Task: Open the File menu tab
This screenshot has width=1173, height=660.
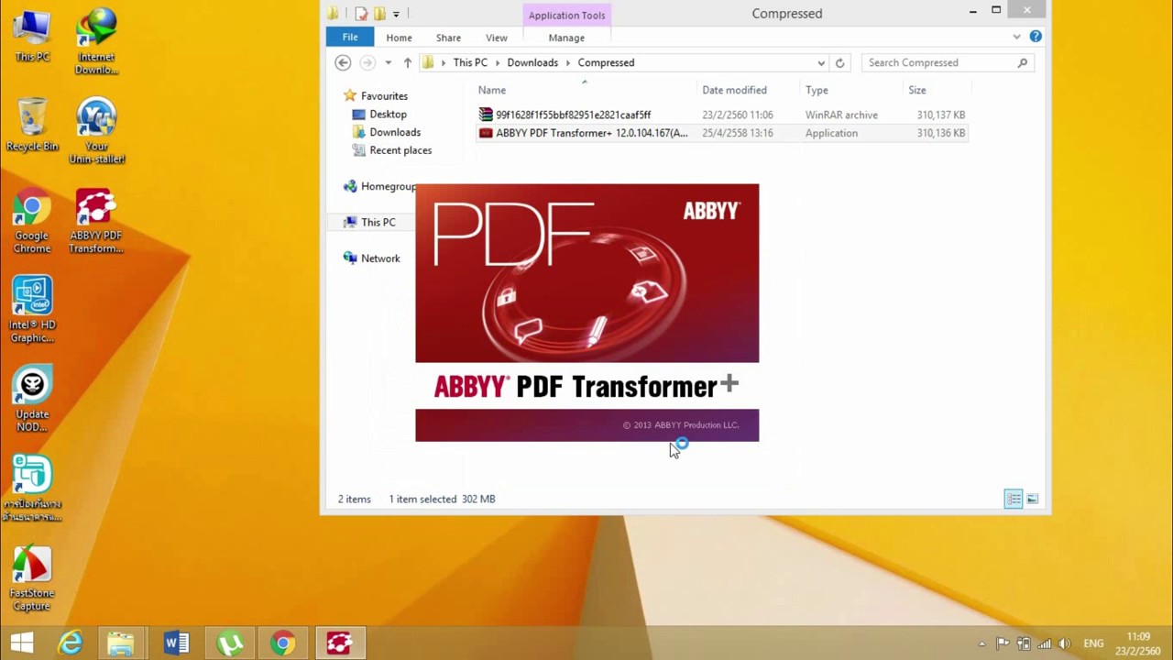Action: 350,37
